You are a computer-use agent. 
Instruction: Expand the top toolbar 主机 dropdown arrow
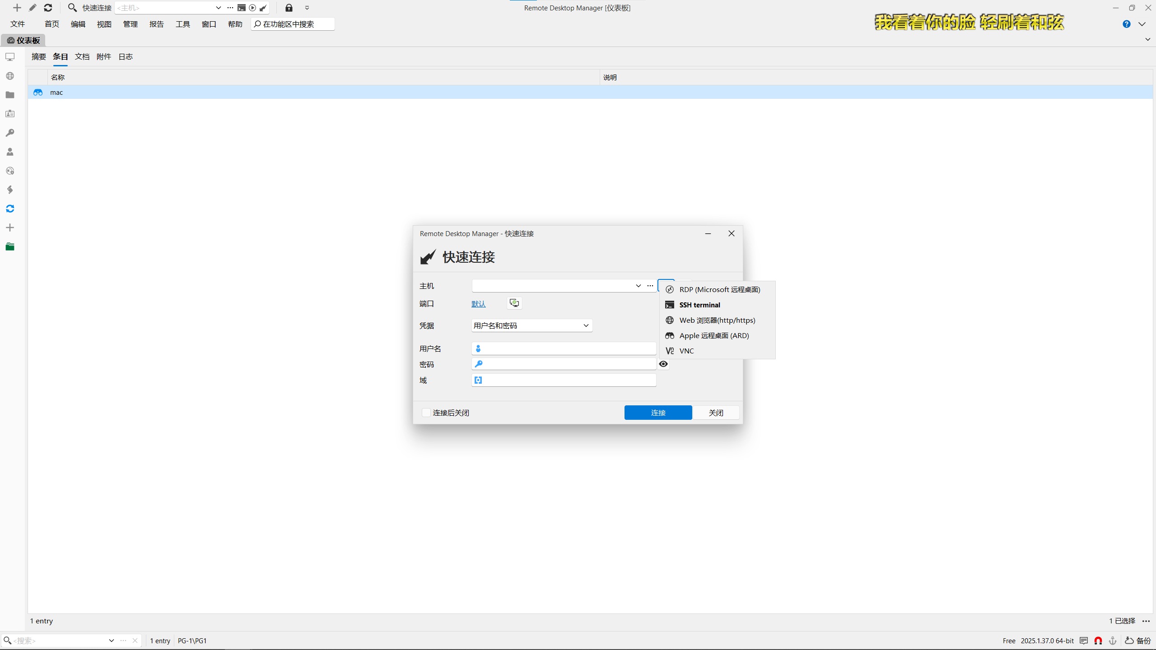pyautogui.click(x=219, y=8)
